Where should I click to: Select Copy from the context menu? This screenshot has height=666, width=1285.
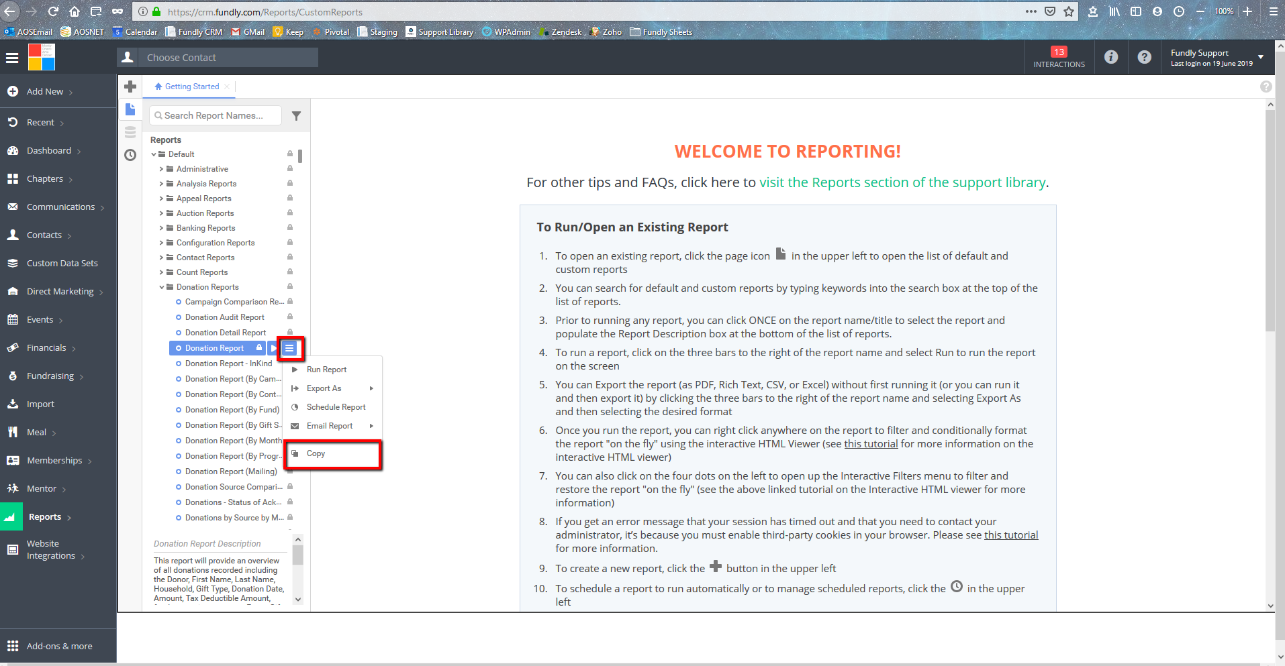tap(315, 453)
